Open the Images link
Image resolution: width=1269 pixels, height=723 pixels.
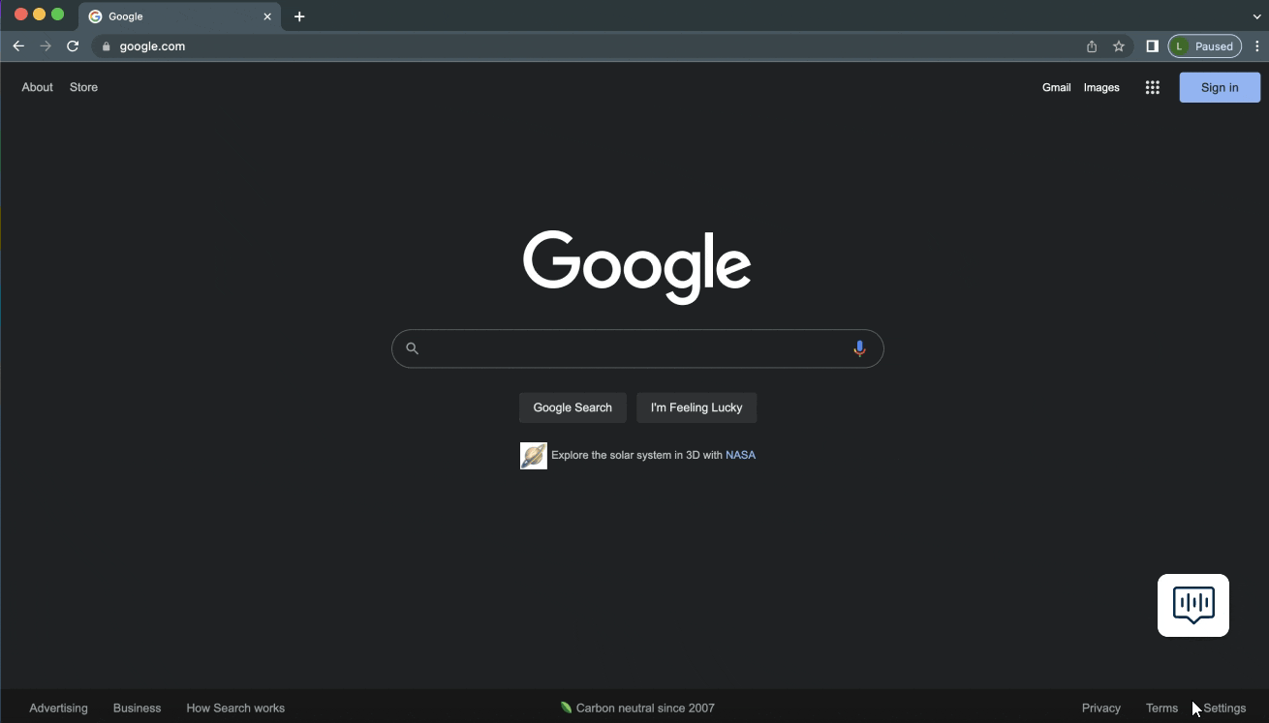click(x=1101, y=87)
